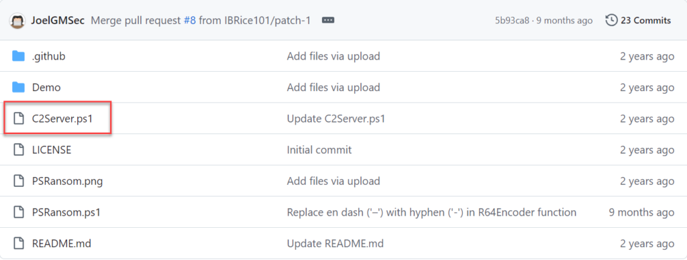Click the PSRansom.png file icon
This screenshot has width=687, height=260.
pyautogui.click(x=18, y=181)
